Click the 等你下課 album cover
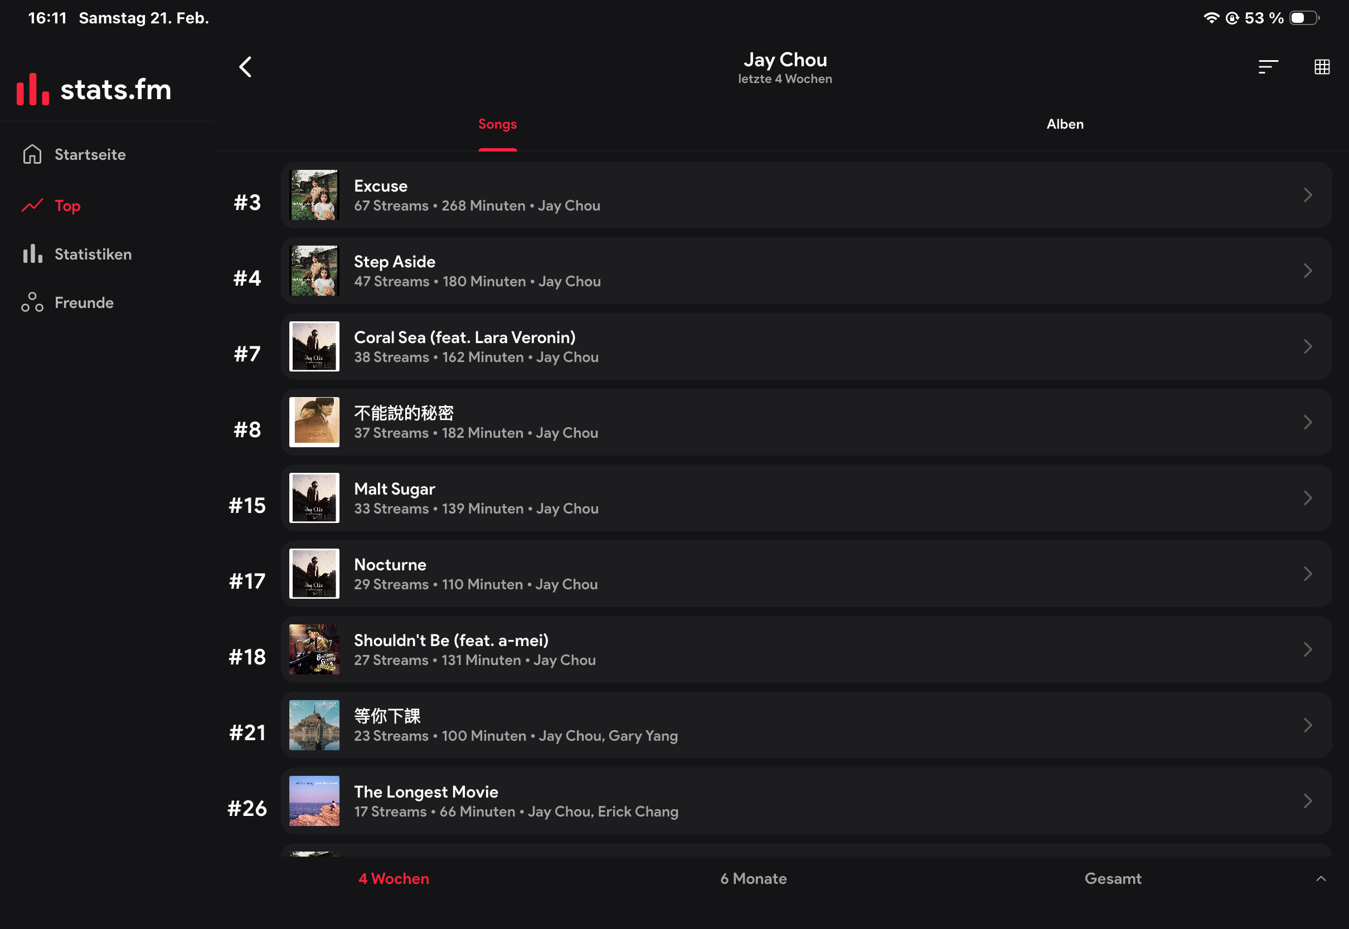This screenshot has width=1349, height=929. (314, 725)
